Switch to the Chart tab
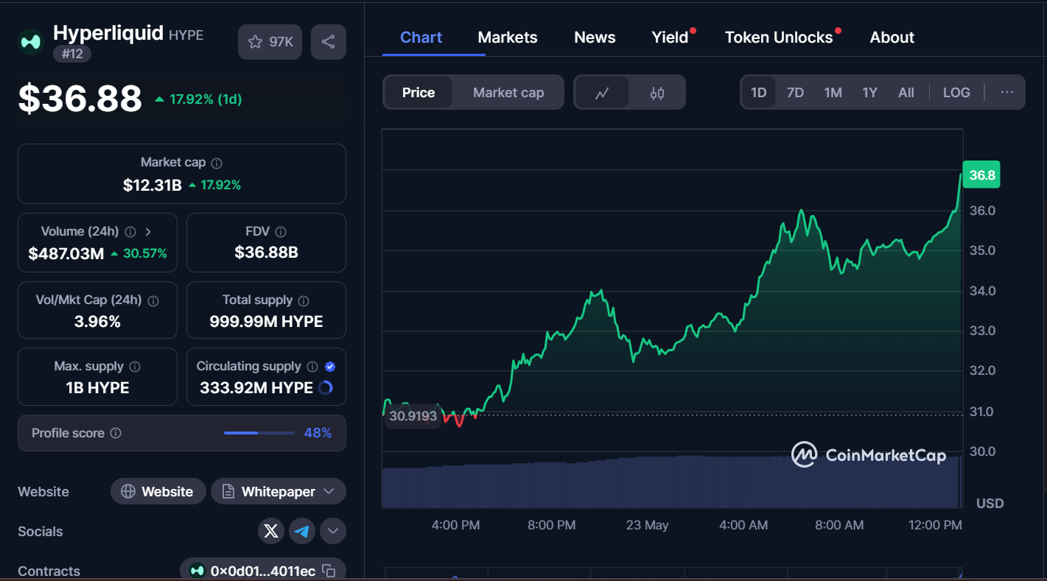This screenshot has height=581, width=1047. pyautogui.click(x=421, y=38)
